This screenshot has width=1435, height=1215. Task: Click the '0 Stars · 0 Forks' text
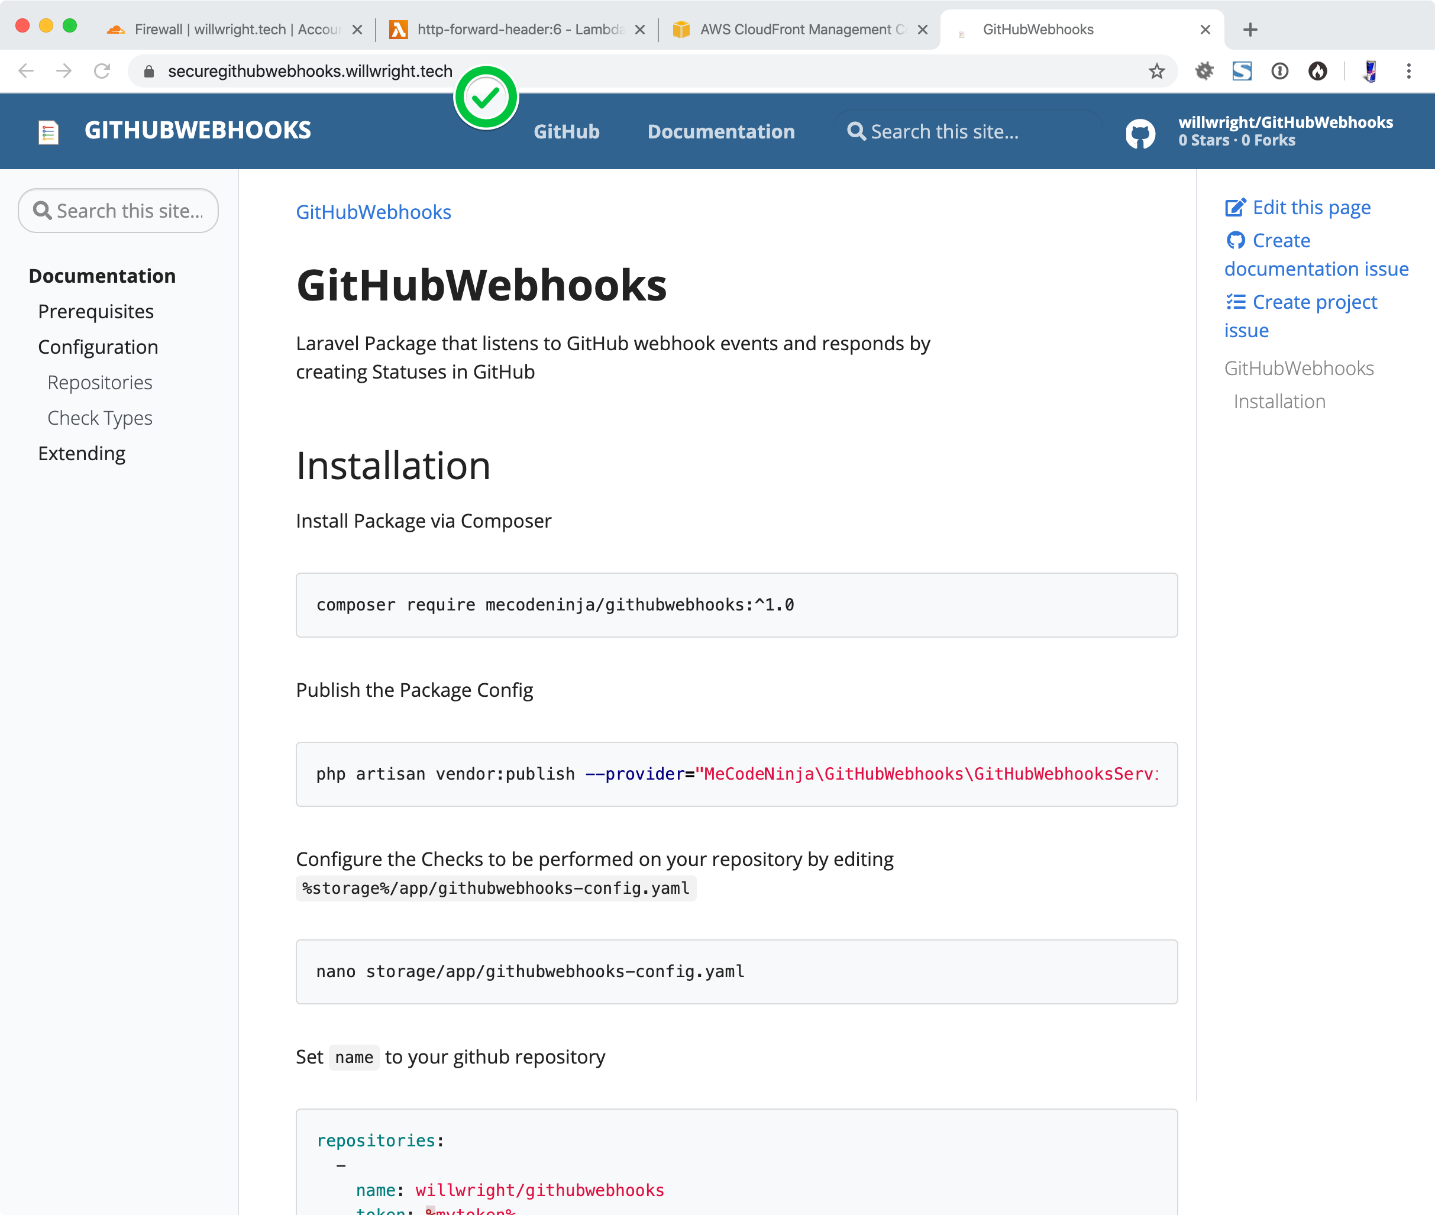(x=1236, y=141)
